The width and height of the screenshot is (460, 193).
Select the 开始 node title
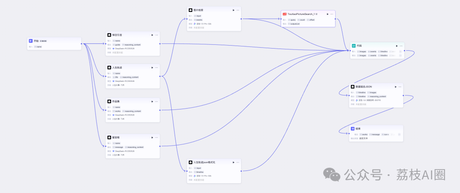36,41
